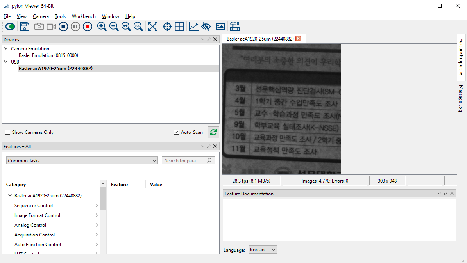Click the search magnifier icon
Viewport: 467px width, 263px height.
pos(209,161)
